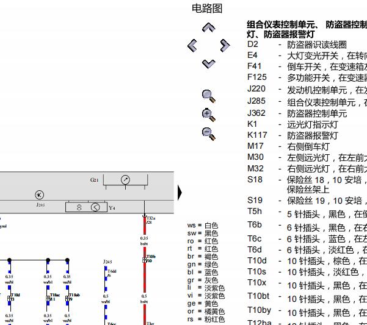Click color code rs = 粉红色
Image resolution: width=367 pixels, height=325 pixels.
point(206,319)
